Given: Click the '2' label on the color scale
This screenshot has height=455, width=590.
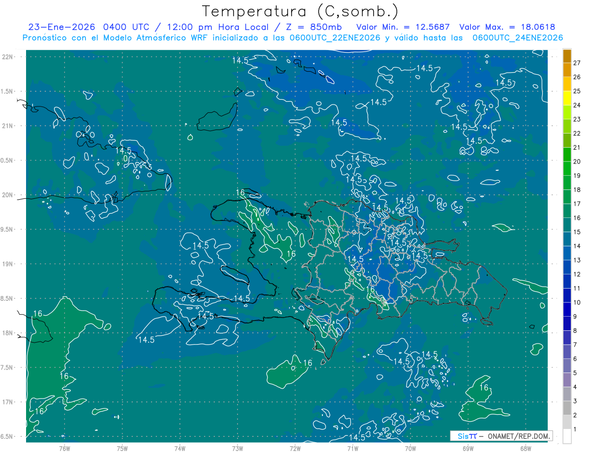Looking at the screenshot, I should tap(575, 415).
